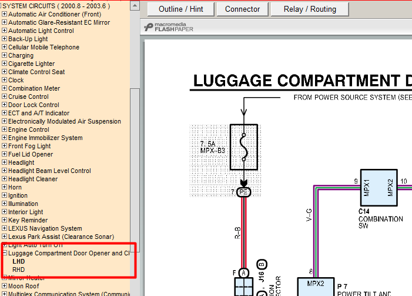Select Headlight Cleaner tree label
The image size is (412, 296).
[x=33, y=179]
